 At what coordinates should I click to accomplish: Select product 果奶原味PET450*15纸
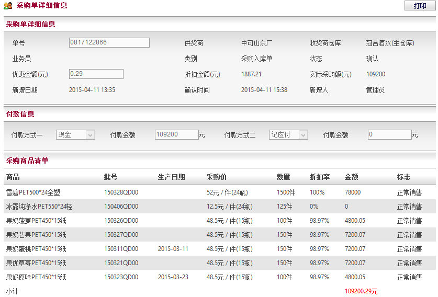36,277
